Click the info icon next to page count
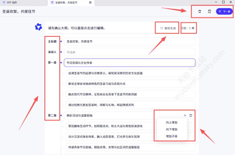Viewport: 235px width, 155px height. tap(193, 28)
